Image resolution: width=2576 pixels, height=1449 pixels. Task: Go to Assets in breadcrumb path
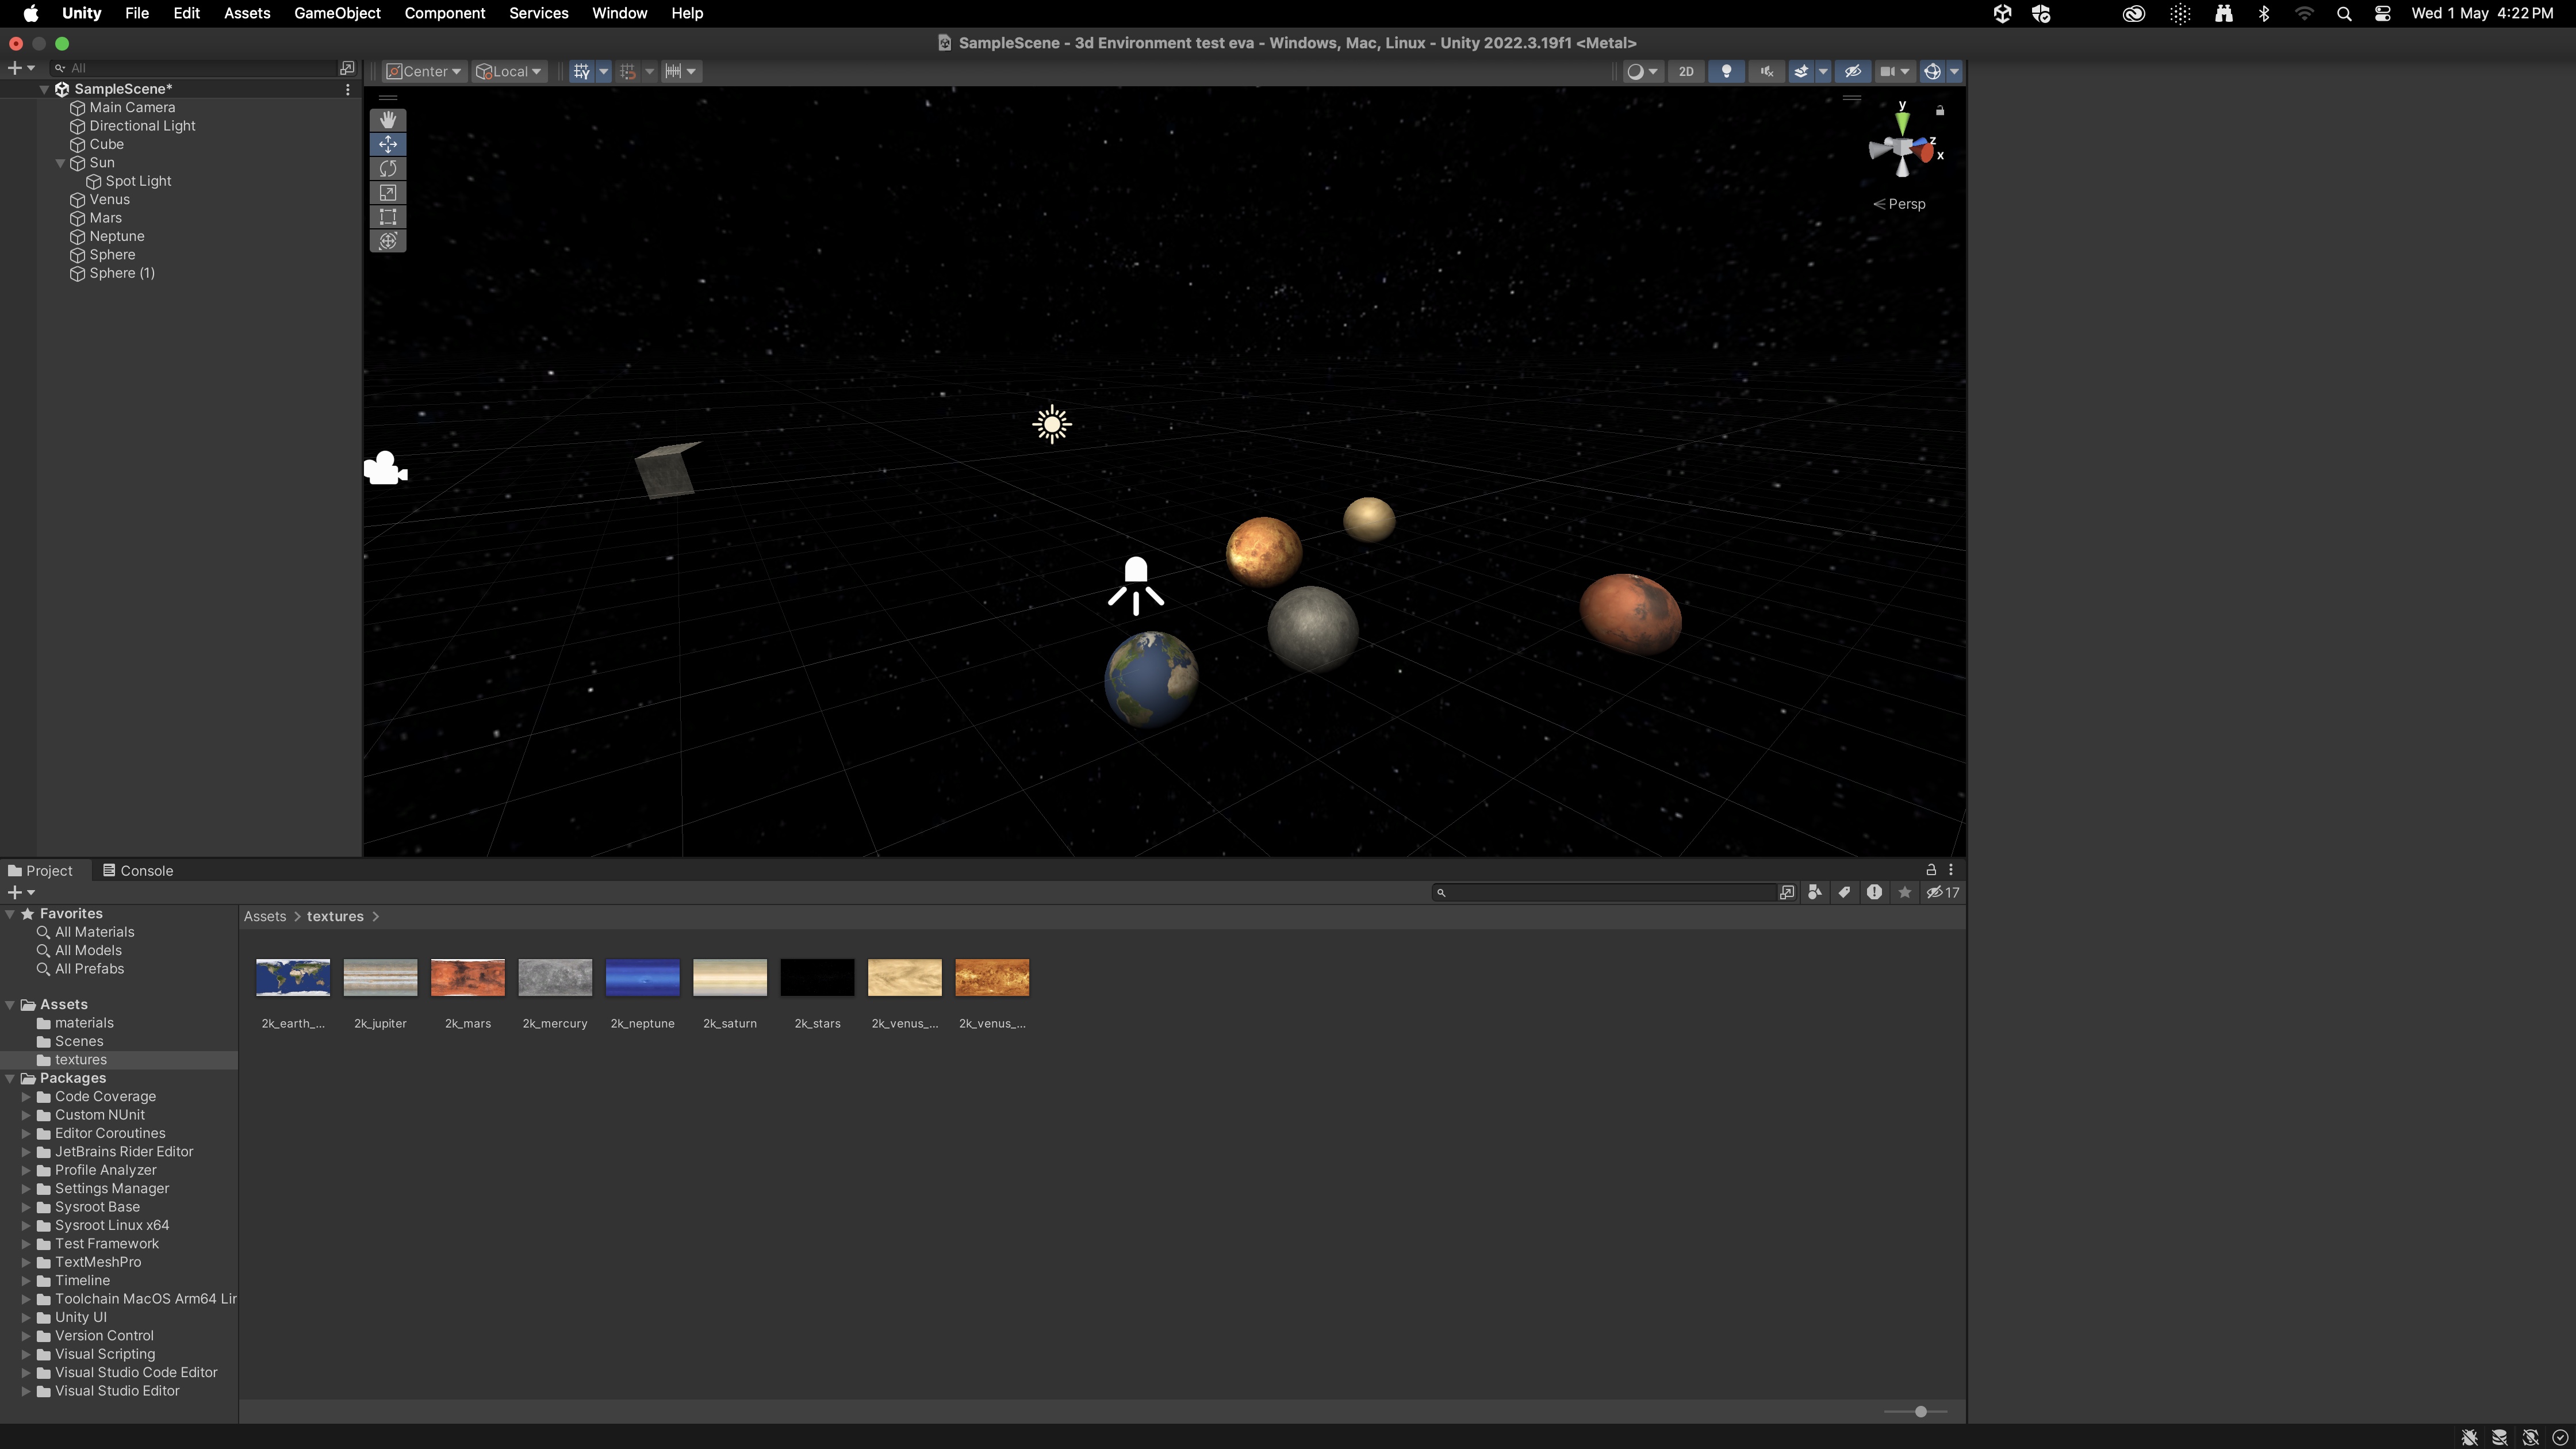(x=265, y=916)
